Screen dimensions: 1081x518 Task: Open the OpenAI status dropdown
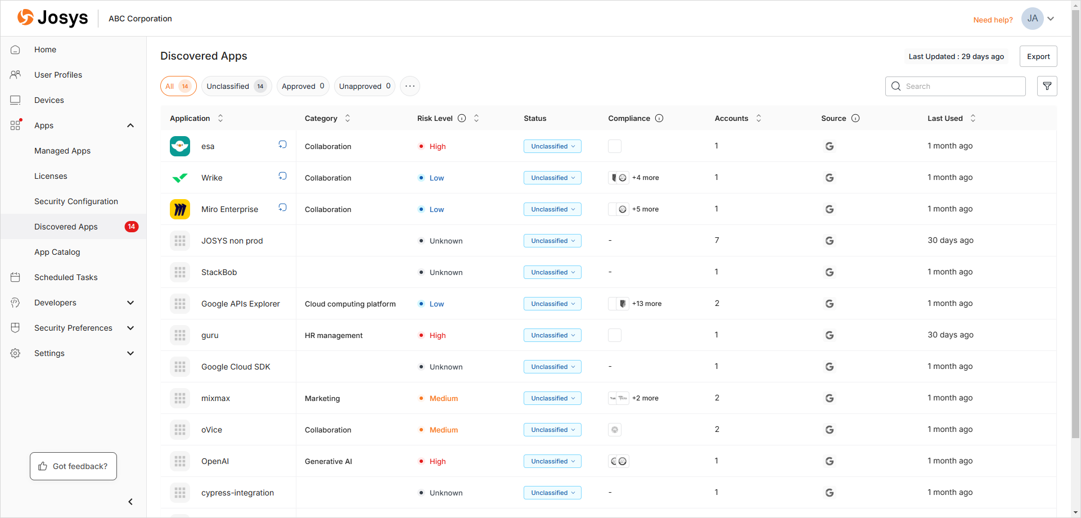pos(552,461)
